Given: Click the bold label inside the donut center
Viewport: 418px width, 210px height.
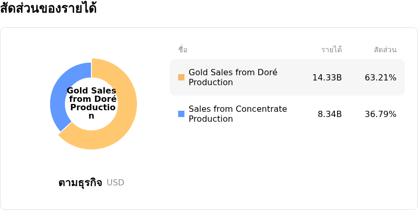Looking at the screenshot, I should pyautogui.click(x=91, y=103).
